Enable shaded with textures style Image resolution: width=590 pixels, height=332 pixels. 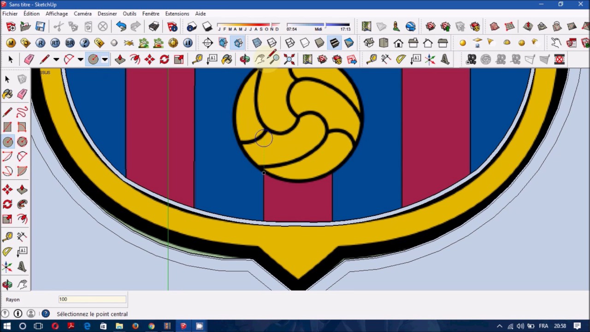tap(334, 43)
